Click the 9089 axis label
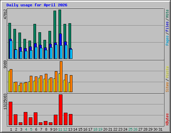Viewport: 171px width, 133px height. tap(5, 65)
